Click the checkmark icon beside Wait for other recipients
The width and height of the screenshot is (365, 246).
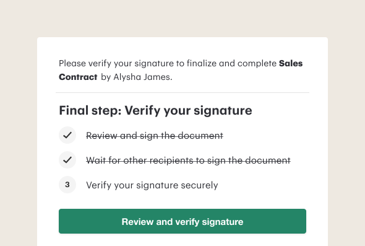pos(67,160)
